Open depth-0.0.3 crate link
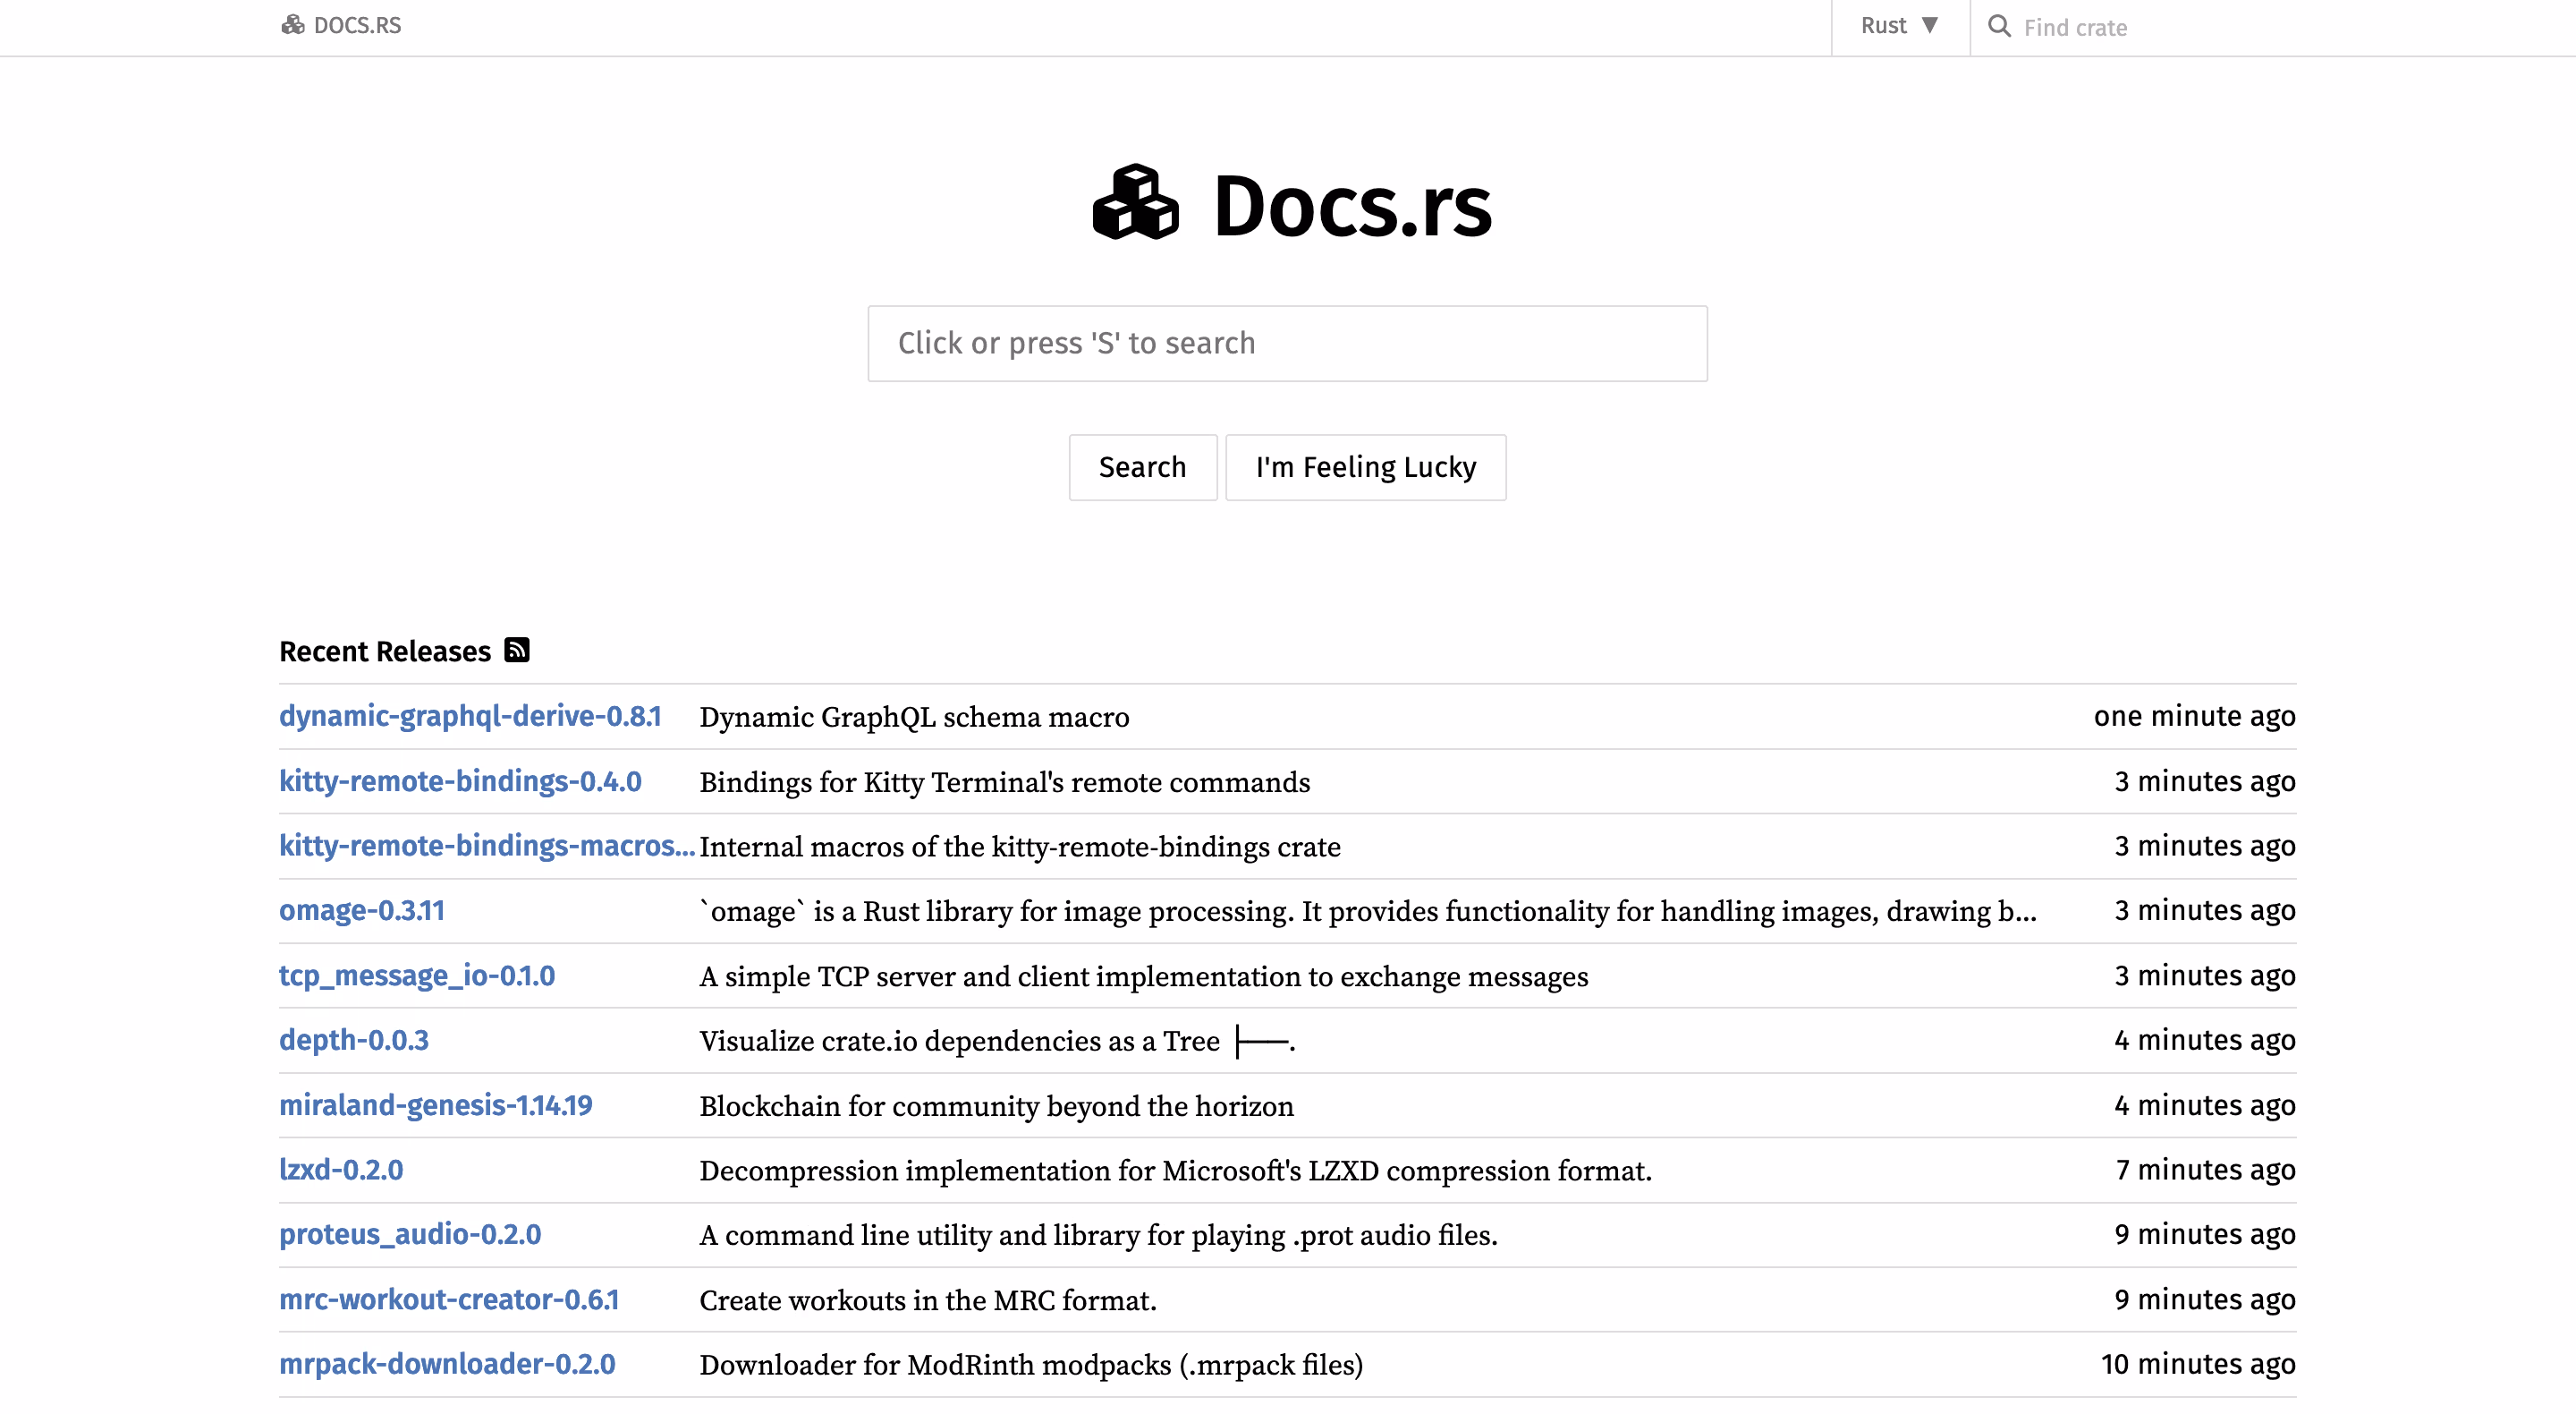Viewport: 2576px width, 1414px height. [354, 1041]
